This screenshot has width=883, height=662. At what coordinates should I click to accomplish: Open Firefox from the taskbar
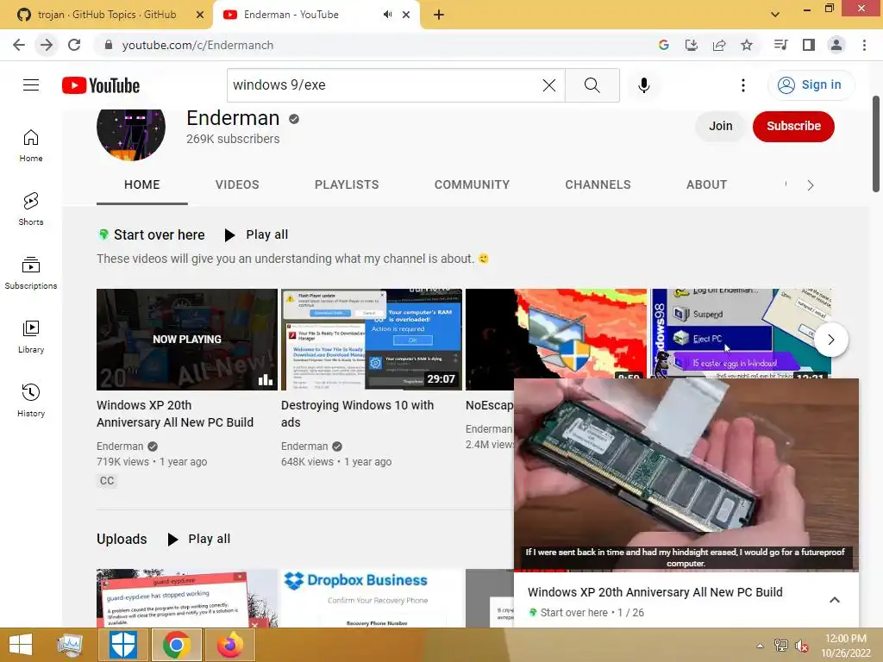[229, 645]
